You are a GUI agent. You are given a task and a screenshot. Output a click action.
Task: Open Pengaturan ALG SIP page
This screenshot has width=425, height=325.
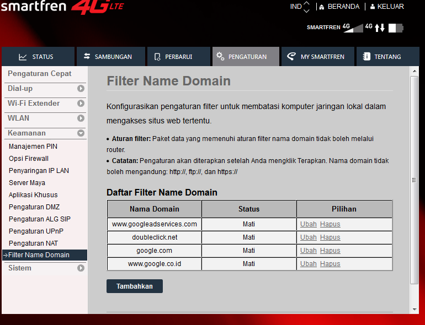(x=40, y=219)
